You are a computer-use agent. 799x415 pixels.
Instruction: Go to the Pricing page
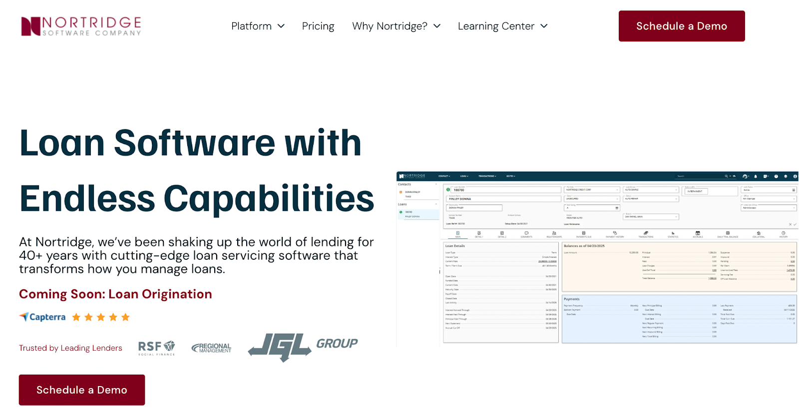(318, 26)
